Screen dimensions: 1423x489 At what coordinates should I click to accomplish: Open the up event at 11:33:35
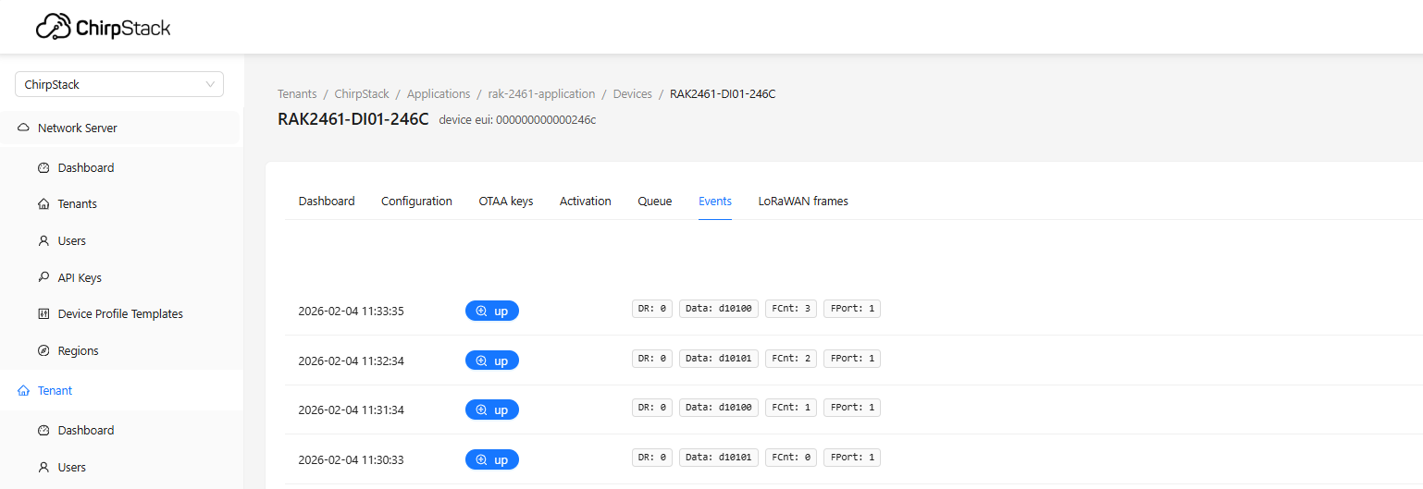(x=491, y=312)
